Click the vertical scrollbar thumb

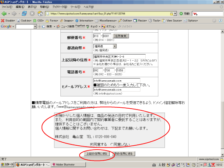tap(222, 125)
